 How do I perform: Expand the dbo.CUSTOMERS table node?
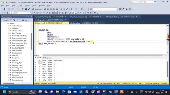(x=9, y=48)
